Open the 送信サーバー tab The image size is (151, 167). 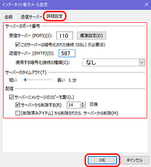pos(31,17)
